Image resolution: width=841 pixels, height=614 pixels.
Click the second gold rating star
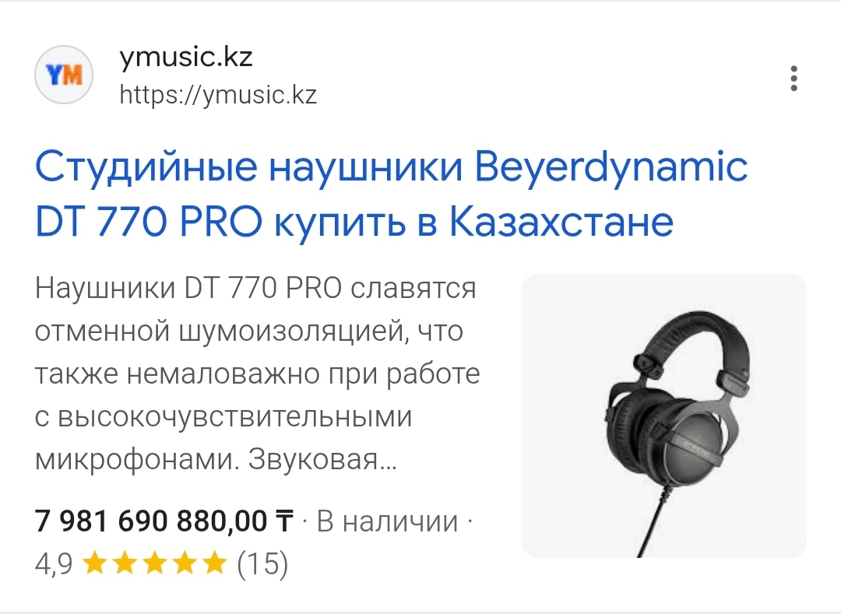(x=125, y=563)
